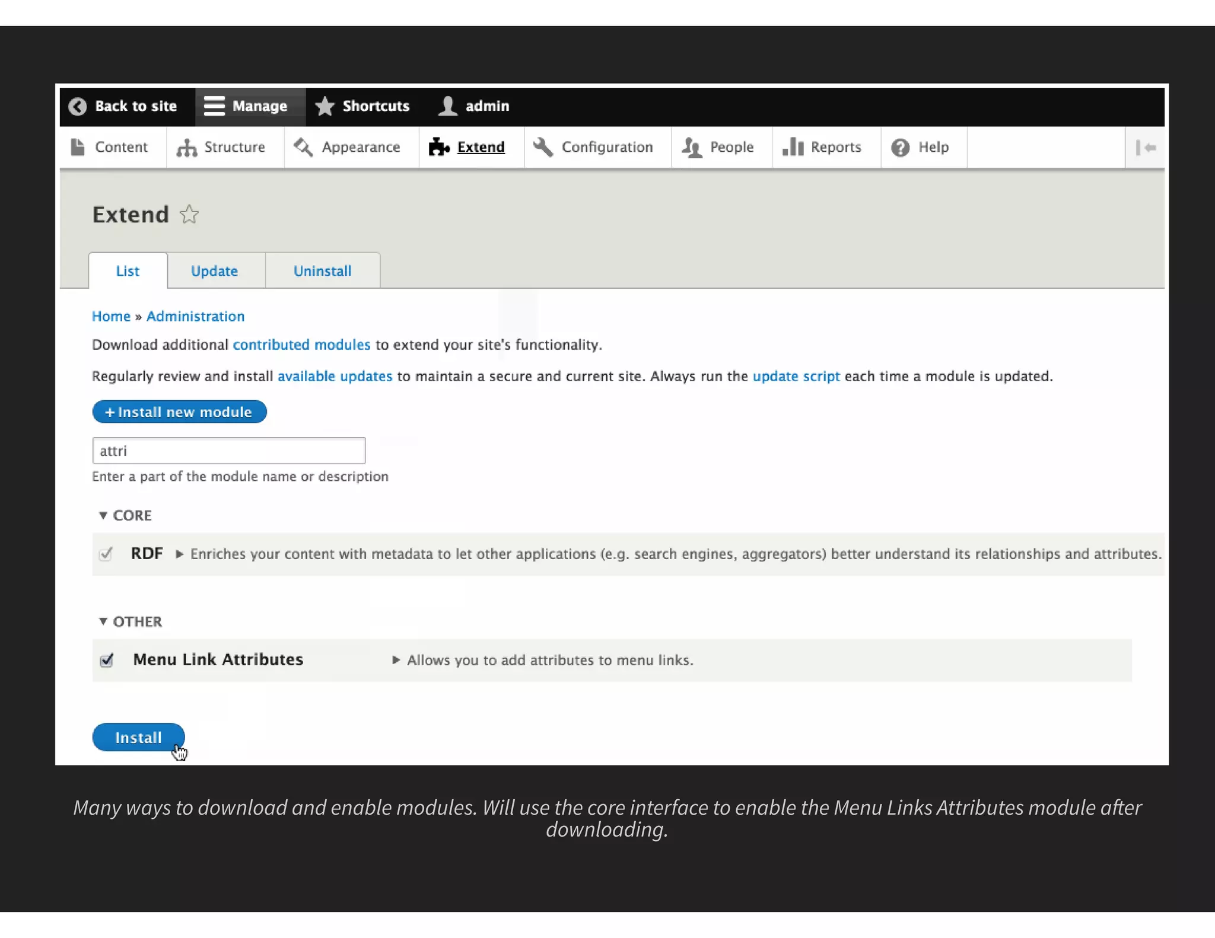1215x938 pixels.
Task: Click the Back to site arrow icon
Action: click(x=78, y=106)
